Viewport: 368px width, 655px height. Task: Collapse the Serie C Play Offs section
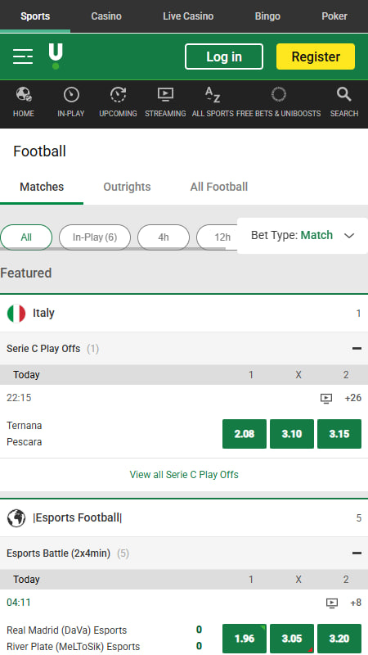coord(357,349)
